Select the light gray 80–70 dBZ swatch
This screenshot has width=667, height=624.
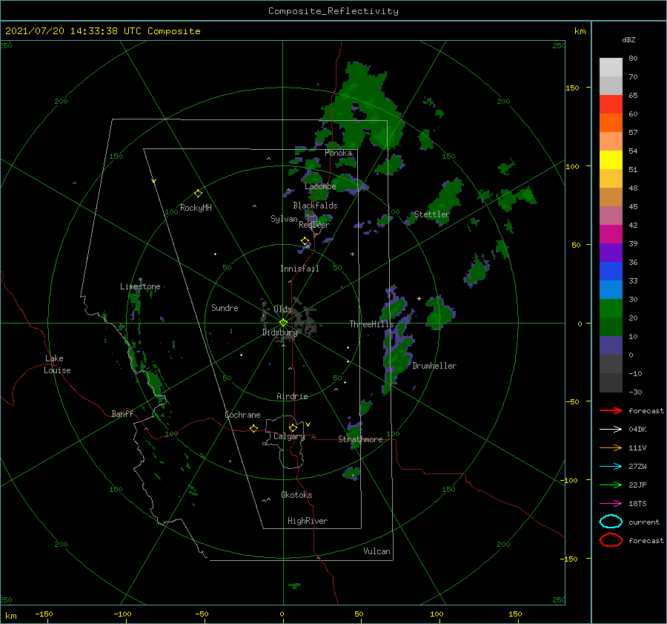click(611, 67)
